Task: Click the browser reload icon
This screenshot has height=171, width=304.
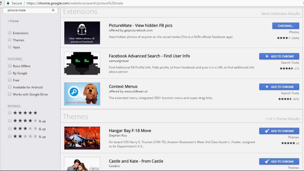Action: [x=1, y=3]
